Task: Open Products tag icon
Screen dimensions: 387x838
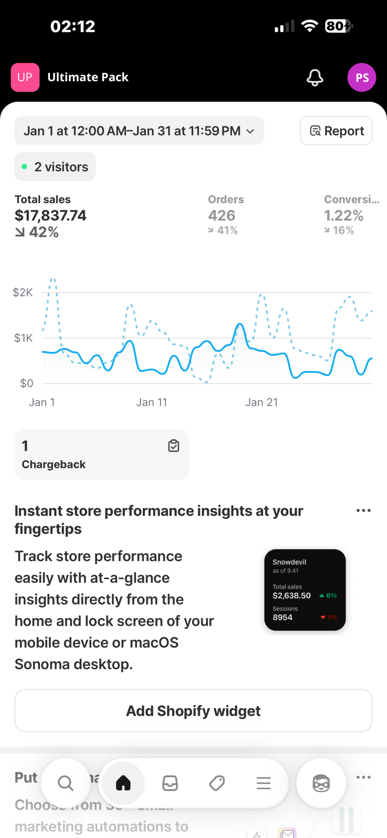Action: pyautogui.click(x=217, y=783)
